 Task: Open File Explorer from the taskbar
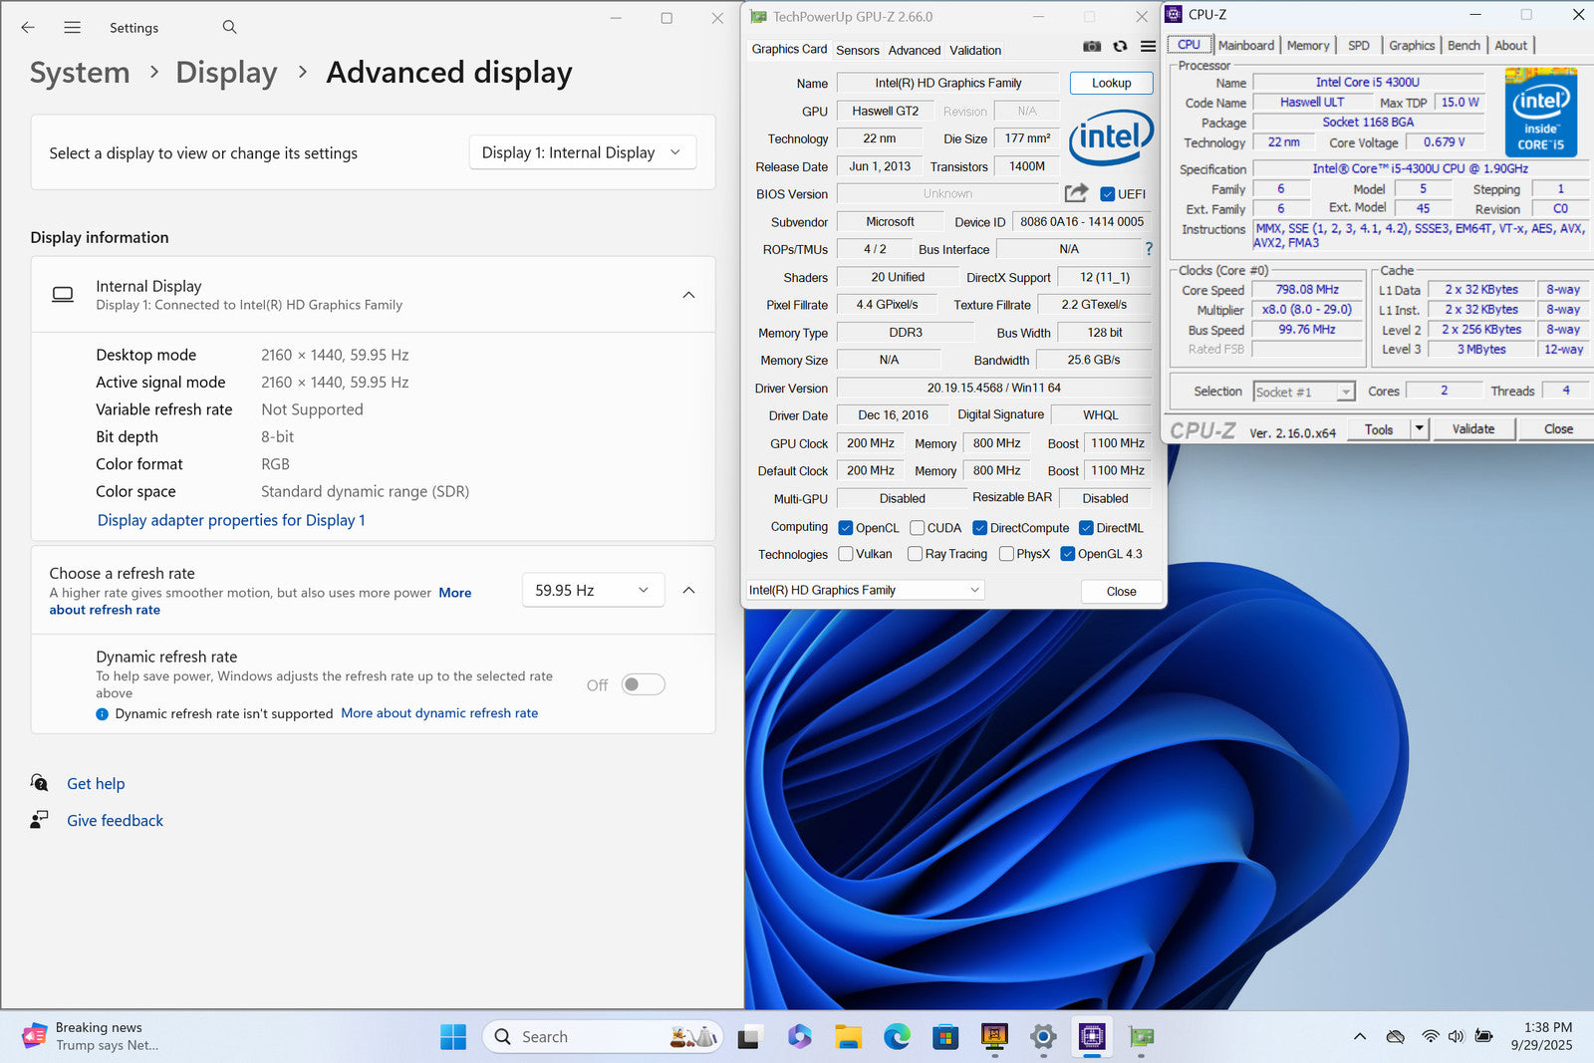click(848, 1037)
